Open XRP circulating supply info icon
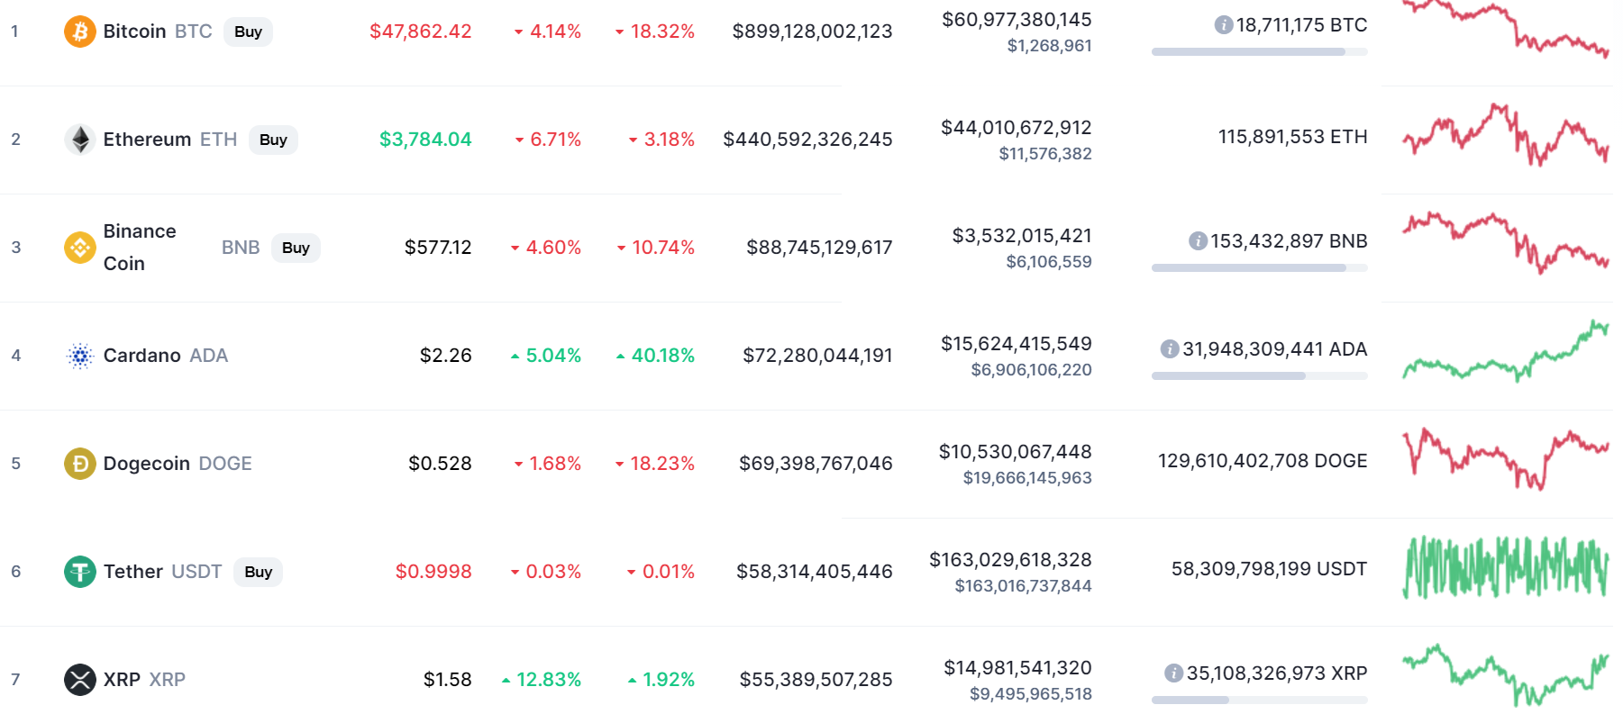Viewport: 1623px width, 723px height. pos(1173,673)
